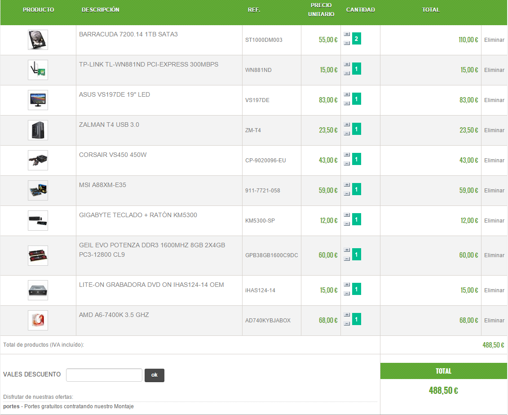Submit discount voucher with ok button
The height and width of the screenshot is (415, 508).
coord(154,375)
